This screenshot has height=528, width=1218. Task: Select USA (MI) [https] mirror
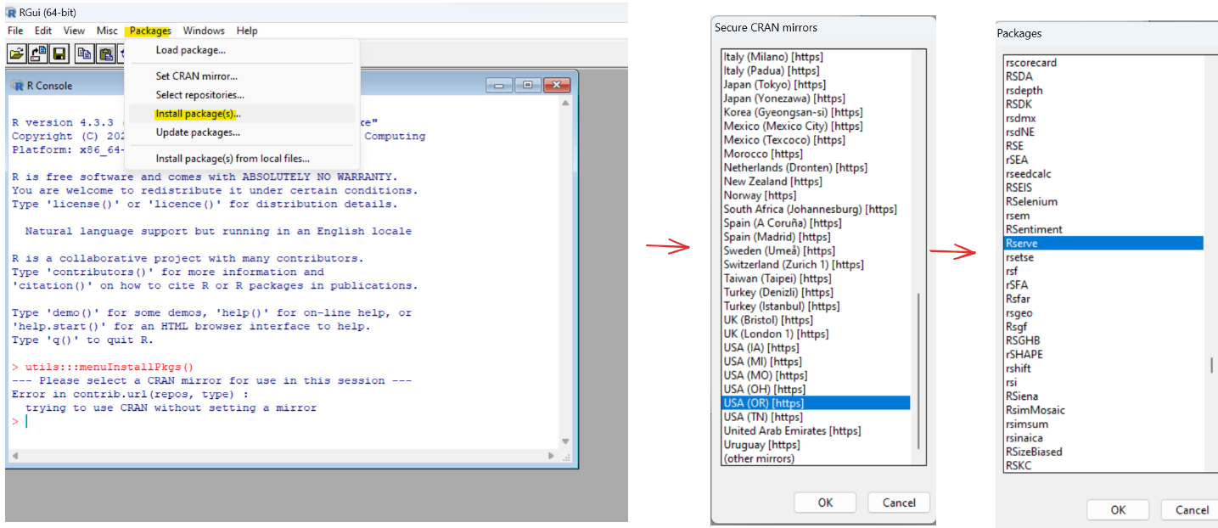(816, 362)
